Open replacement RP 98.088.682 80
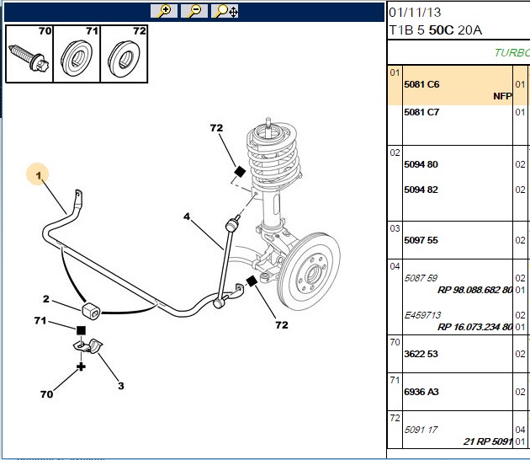This screenshot has height=460, width=530. (x=475, y=290)
